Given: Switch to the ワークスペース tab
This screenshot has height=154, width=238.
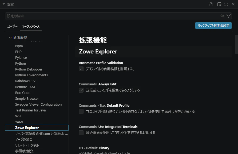Looking at the screenshot, I should click(x=31, y=26).
